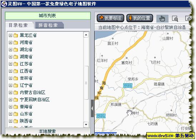Collapse the left sidebar panel arrow

(92, 108)
